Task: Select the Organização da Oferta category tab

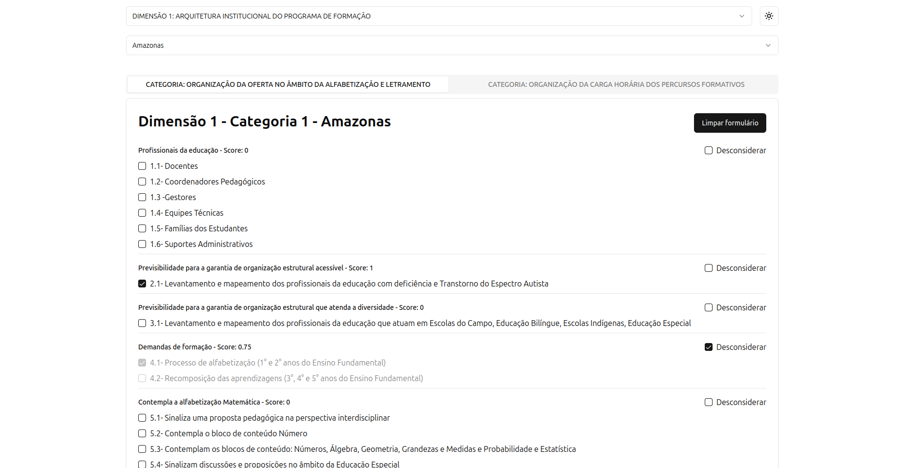Action: (x=288, y=84)
